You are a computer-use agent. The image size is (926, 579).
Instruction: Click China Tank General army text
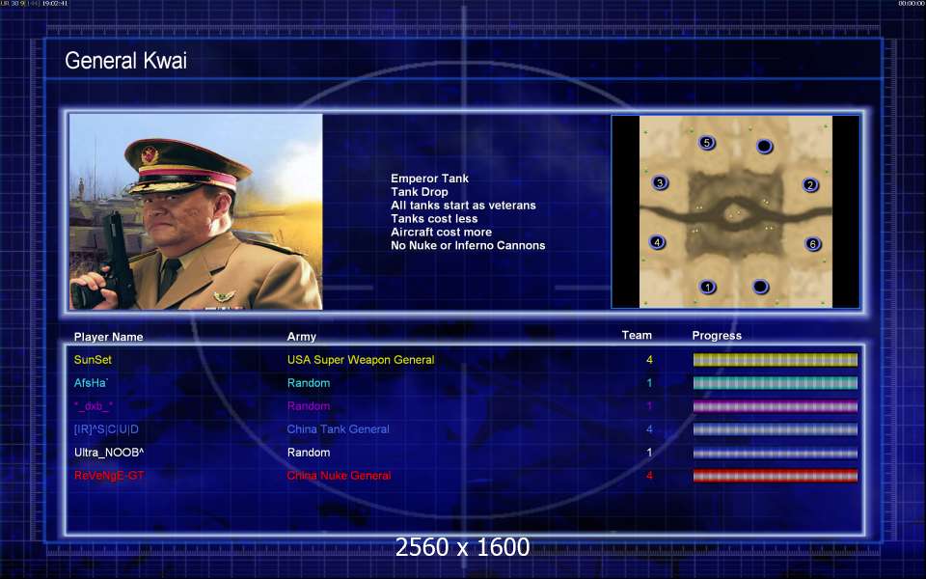[x=338, y=429]
